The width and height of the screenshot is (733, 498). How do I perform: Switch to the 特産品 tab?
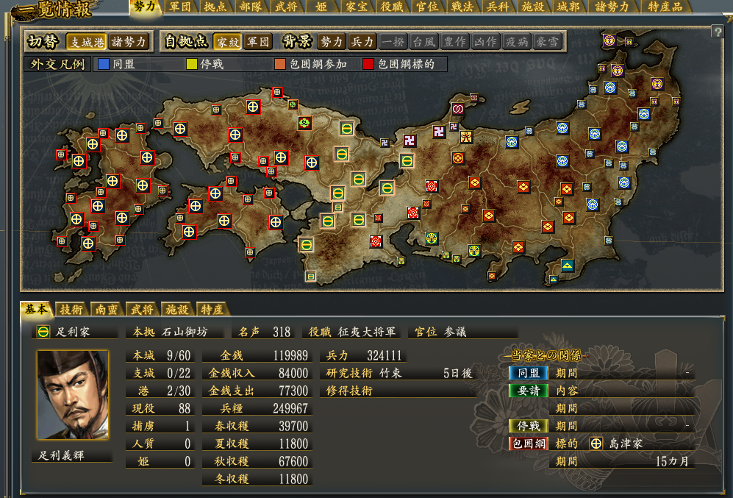coord(665,7)
